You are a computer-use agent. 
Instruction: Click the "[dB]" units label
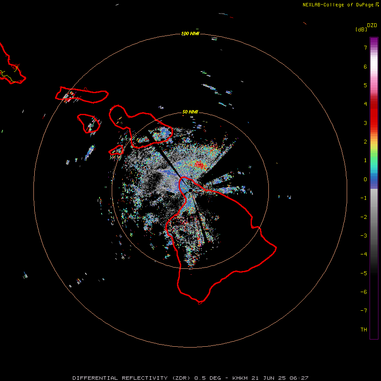[361, 29]
